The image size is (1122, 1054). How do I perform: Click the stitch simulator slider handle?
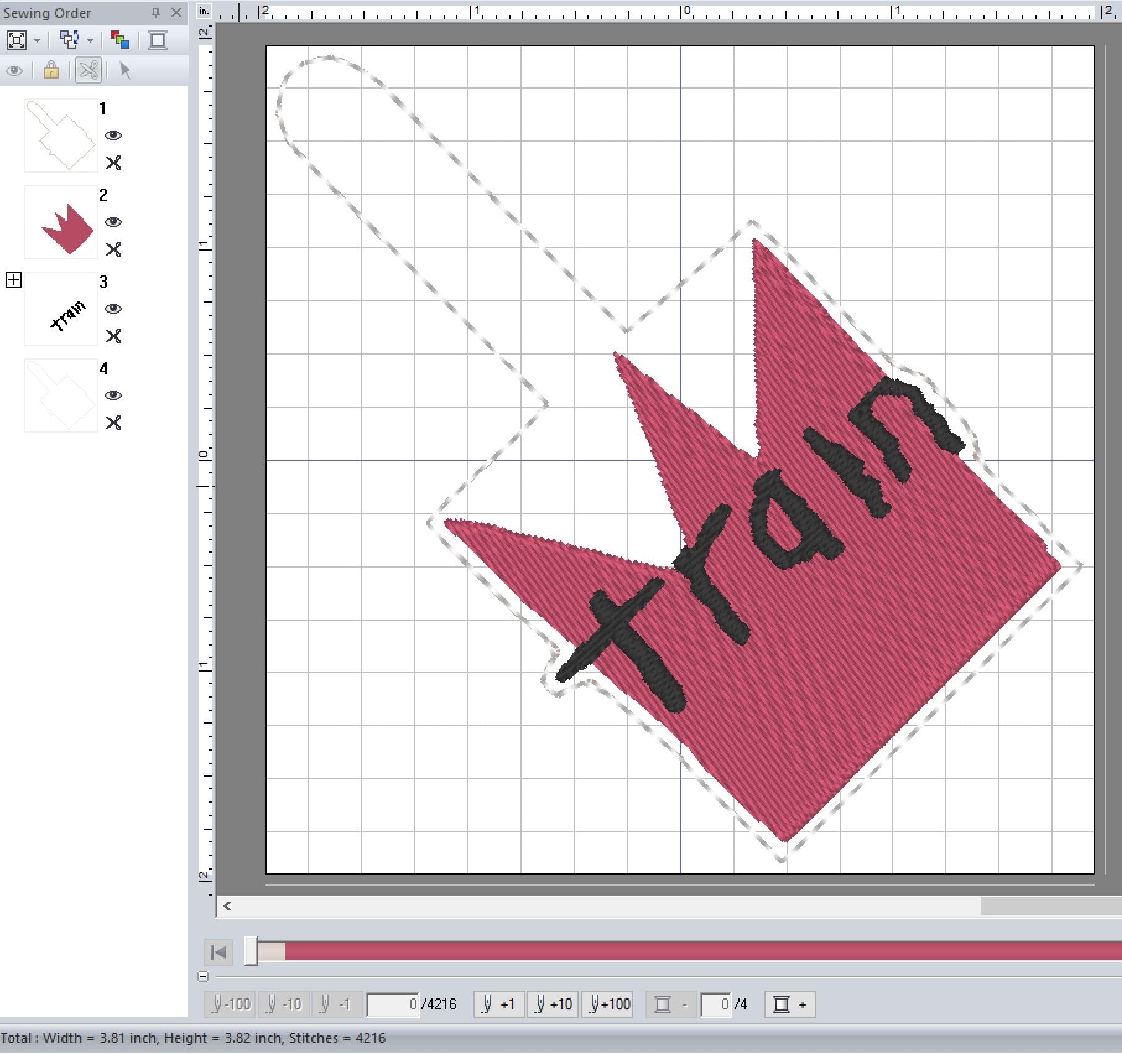(251, 951)
